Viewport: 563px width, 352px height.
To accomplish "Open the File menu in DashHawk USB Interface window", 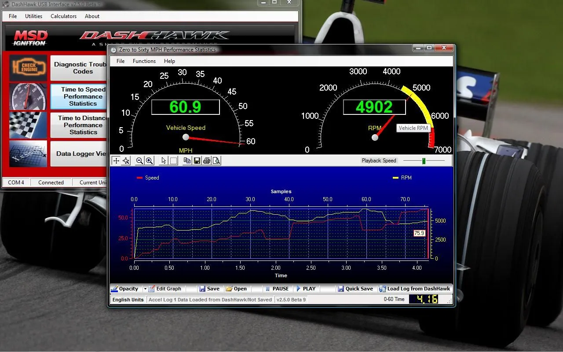I will click(13, 16).
